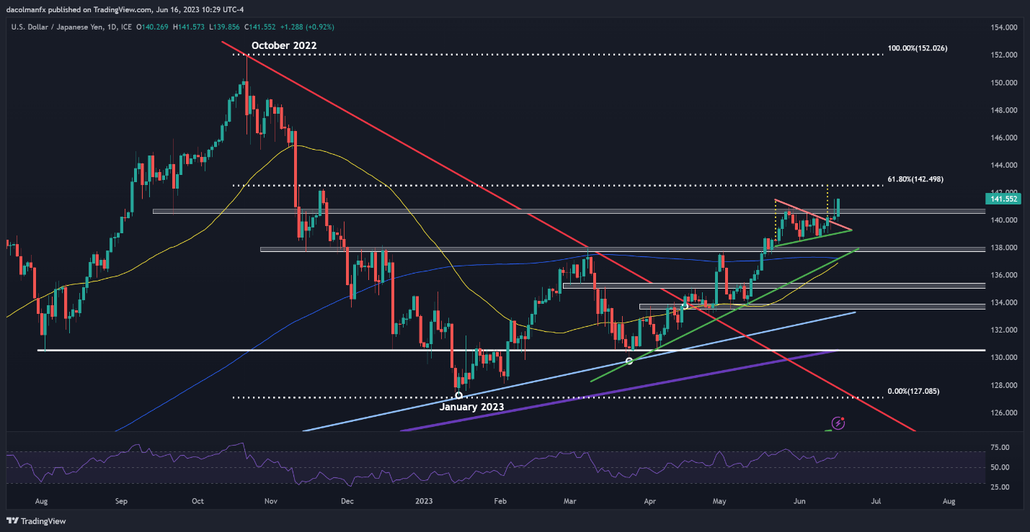Select the October 2022 annotation label
The width and height of the screenshot is (1030, 532).
click(283, 45)
